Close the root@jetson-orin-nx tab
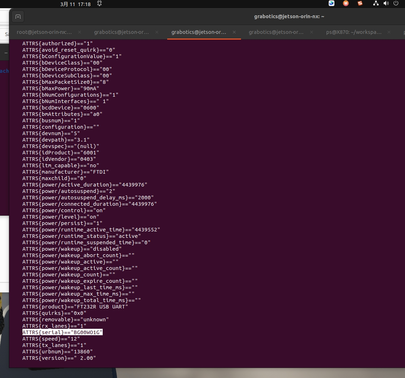This screenshot has width=405, height=378. click(x=80, y=32)
